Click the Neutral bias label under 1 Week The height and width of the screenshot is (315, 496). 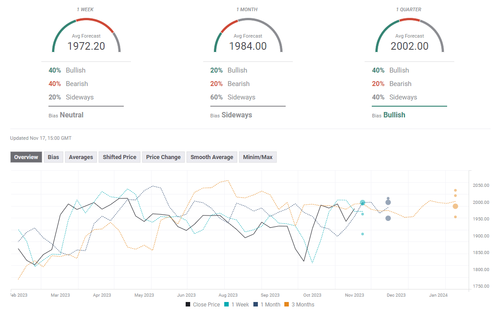point(71,115)
